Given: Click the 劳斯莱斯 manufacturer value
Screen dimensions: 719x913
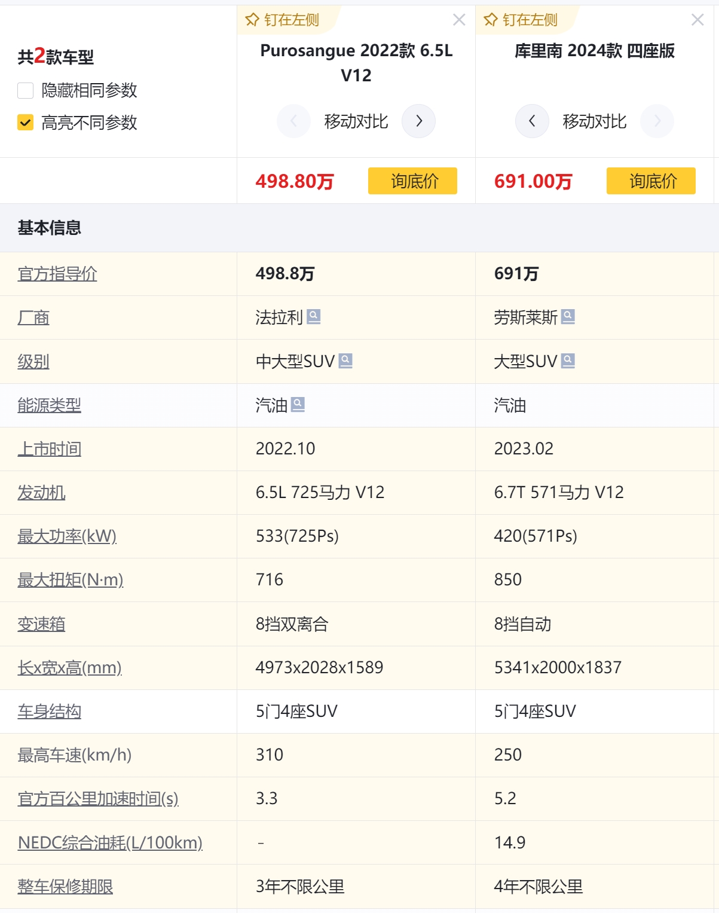Looking at the screenshot, I should pos(525,317).
